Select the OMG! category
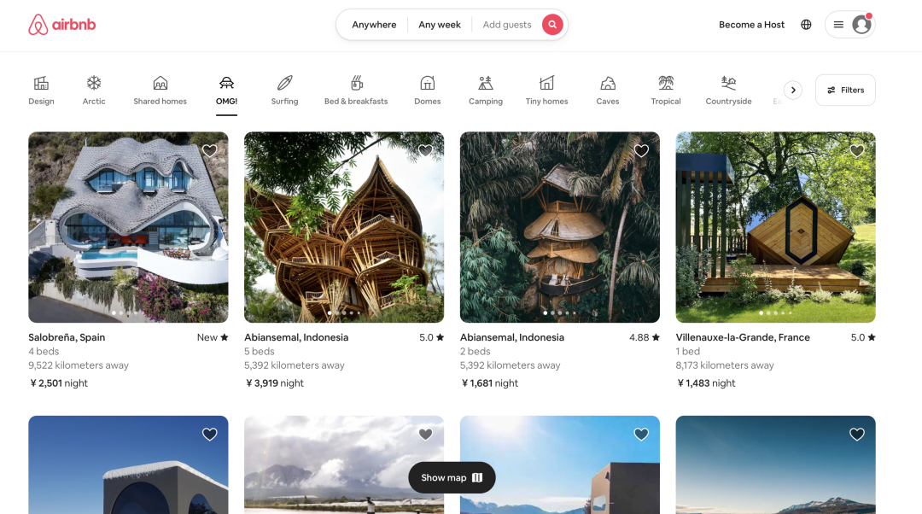 (x=226, y=91)
